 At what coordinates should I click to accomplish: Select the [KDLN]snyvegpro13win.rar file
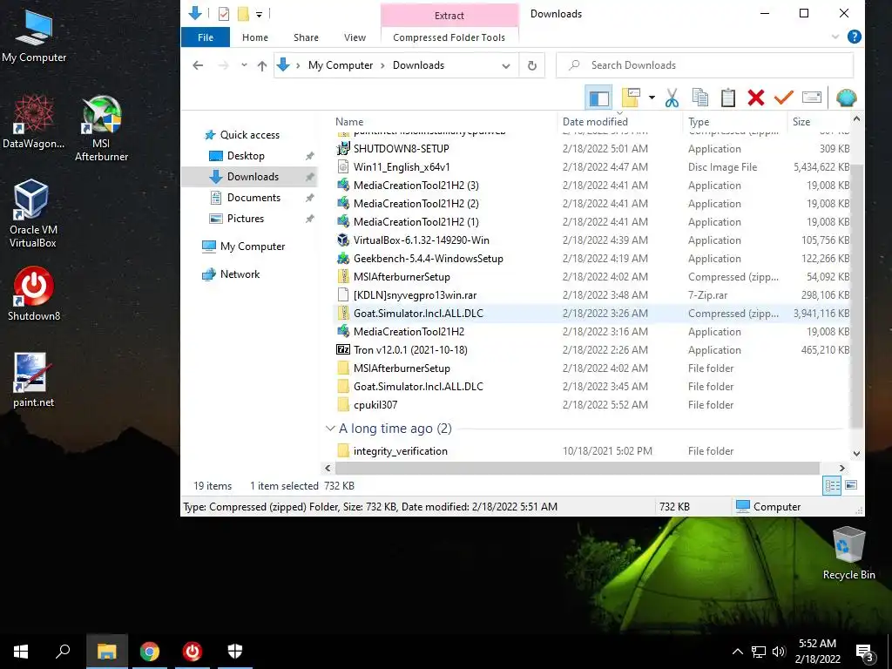point(415,295)
